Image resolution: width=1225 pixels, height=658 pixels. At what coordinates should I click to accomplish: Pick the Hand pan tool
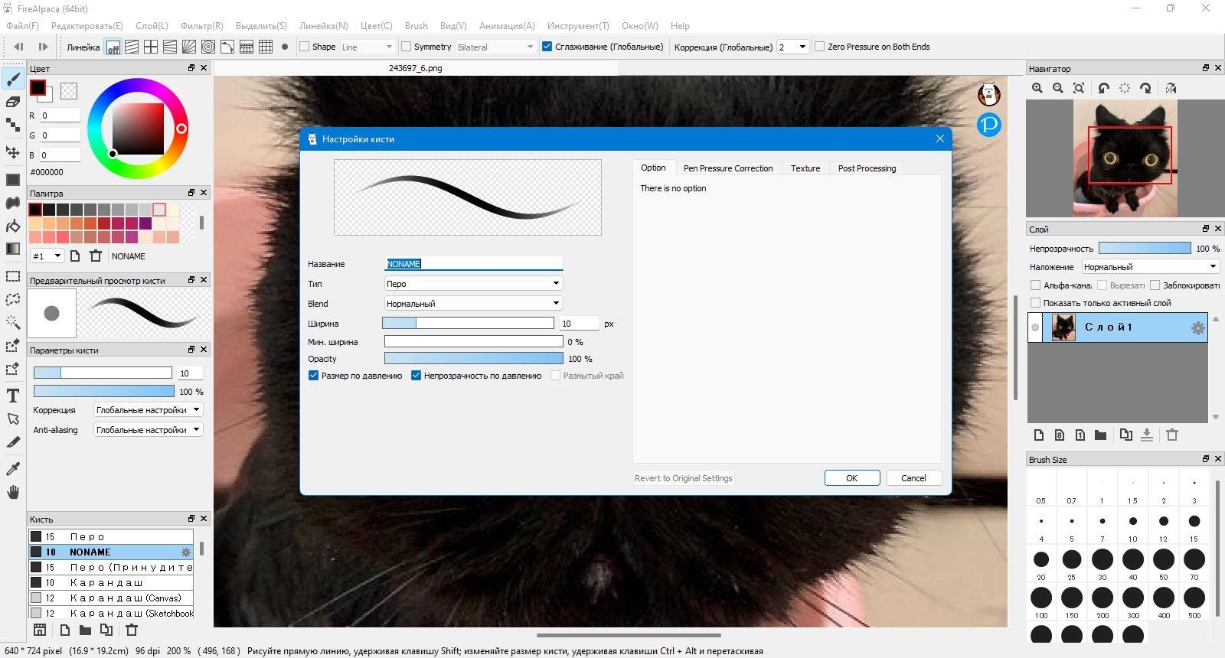13,492
